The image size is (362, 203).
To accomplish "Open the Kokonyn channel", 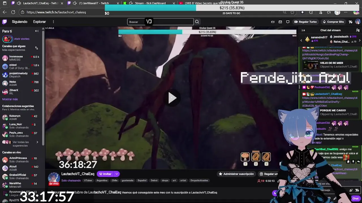I will pyautogui.click(x=21, y=117).
